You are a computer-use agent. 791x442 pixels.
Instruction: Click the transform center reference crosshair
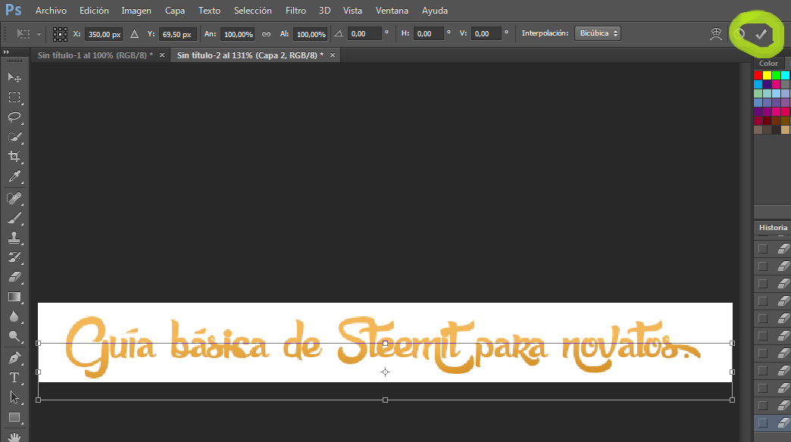[385, 372]
